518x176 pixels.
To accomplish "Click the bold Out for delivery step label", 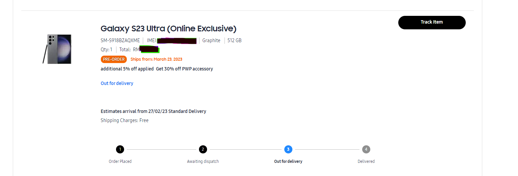I will (288, 162).
